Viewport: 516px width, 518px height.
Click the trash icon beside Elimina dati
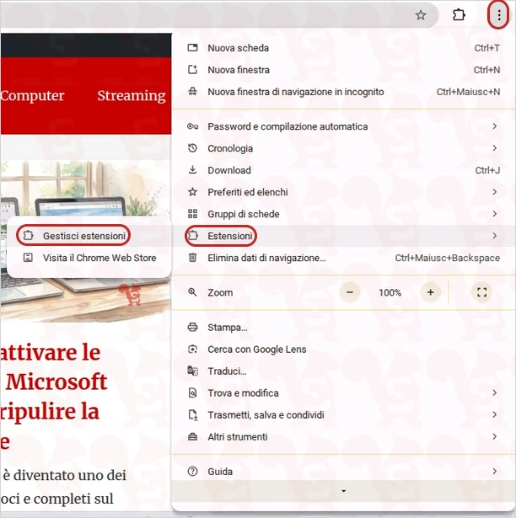192,258
